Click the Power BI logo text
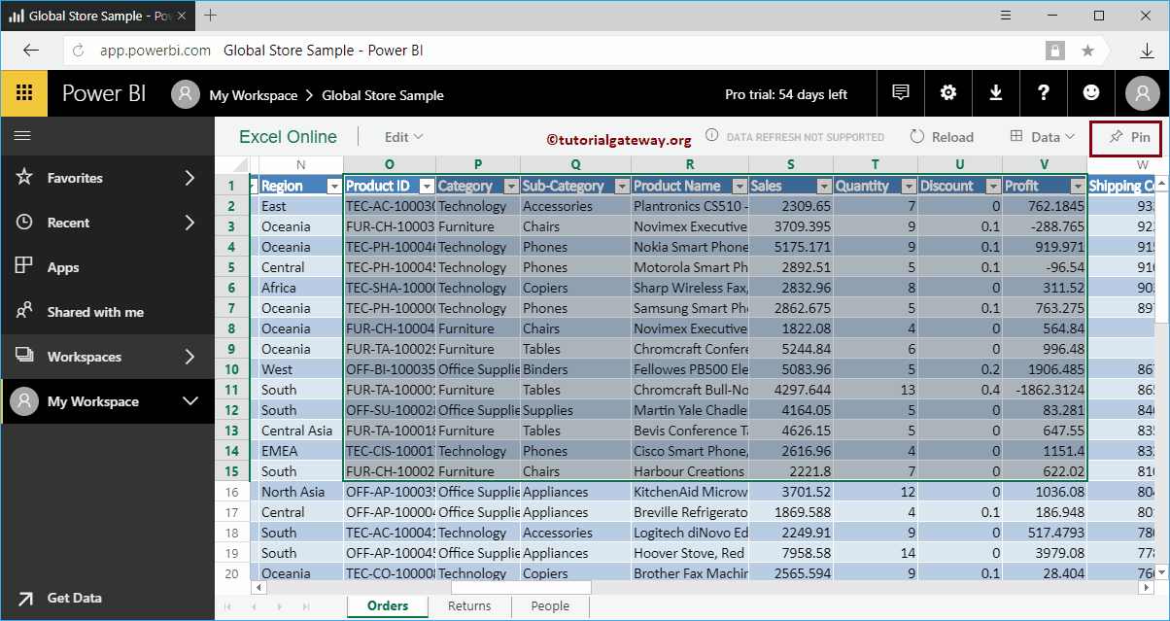 point(105,93)
